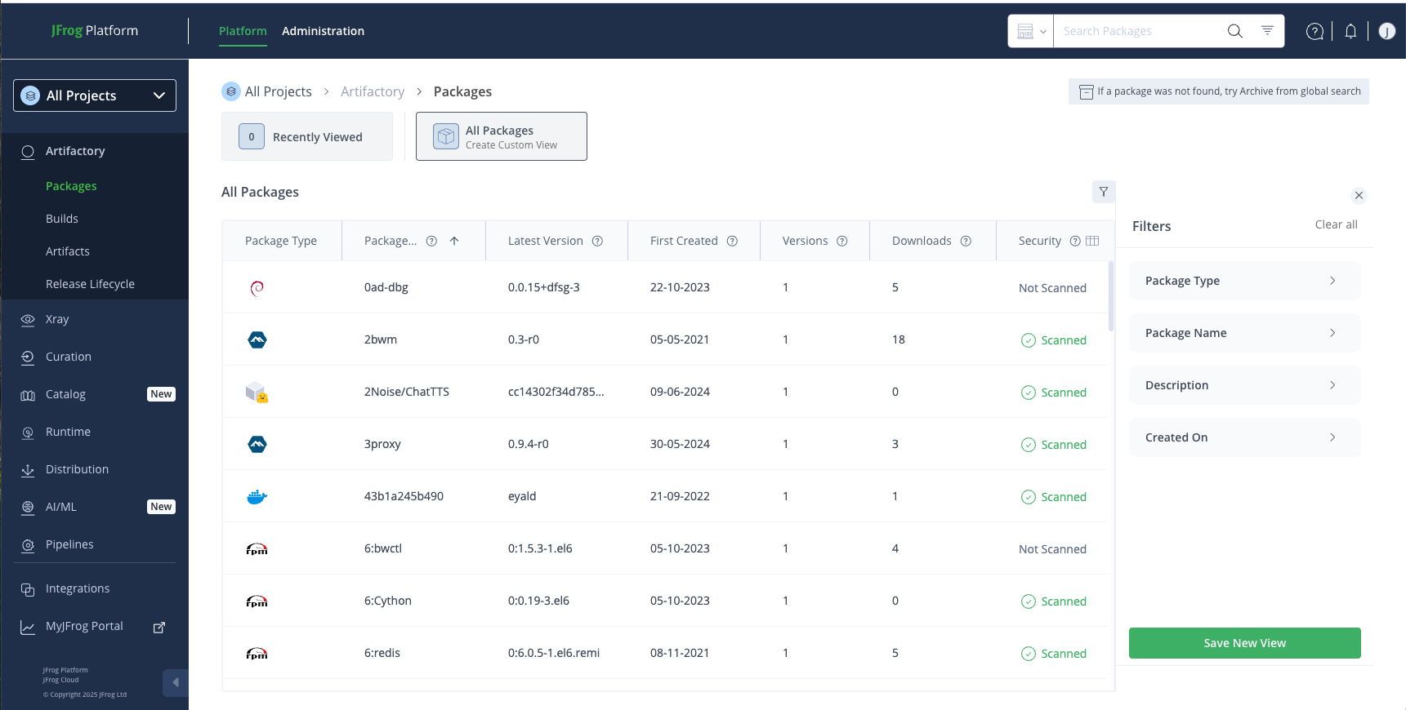
Task: Click the Alpine icon for 2bwm
Action: click(x=257, y=339)
